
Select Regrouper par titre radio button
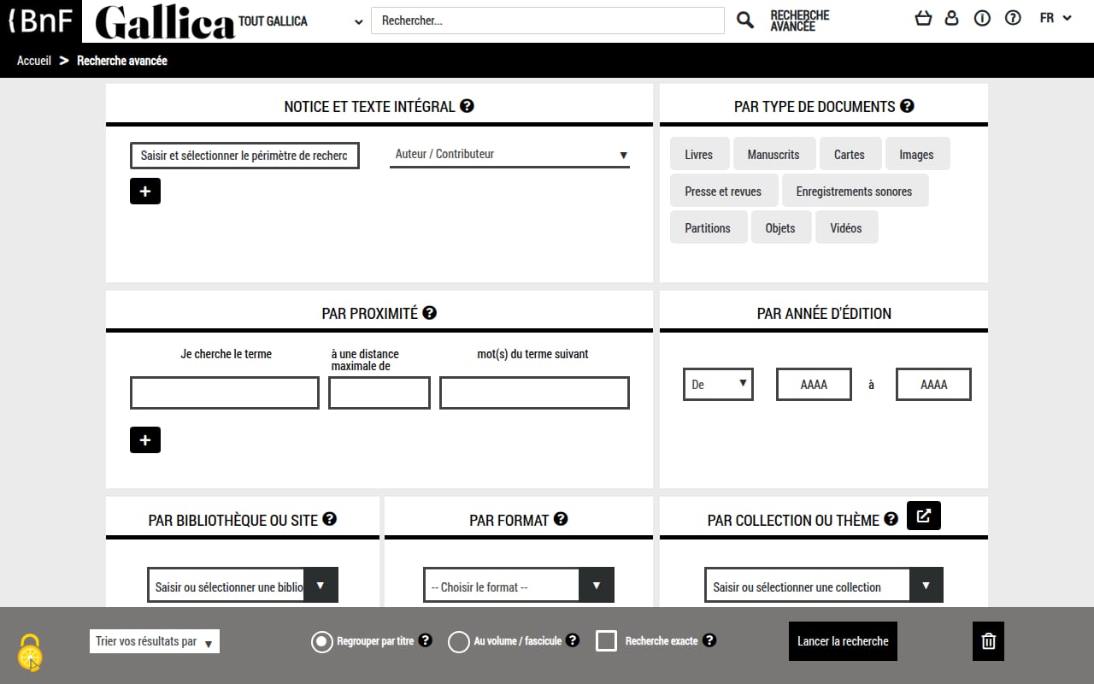(x=322, y=641)
